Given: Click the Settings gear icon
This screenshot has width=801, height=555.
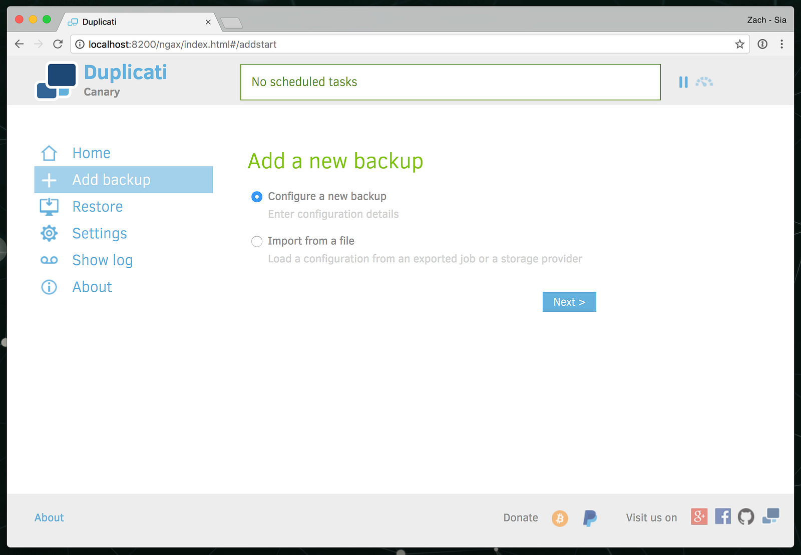Looking at the screenshot, I should pos(49,233).
